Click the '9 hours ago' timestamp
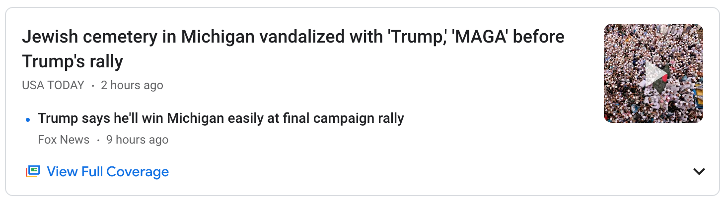Viewport: 728px width, 205px height. [x=137, y=140]
